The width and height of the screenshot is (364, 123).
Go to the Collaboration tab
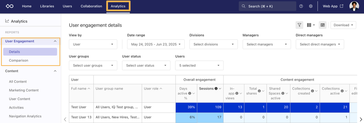91,6
